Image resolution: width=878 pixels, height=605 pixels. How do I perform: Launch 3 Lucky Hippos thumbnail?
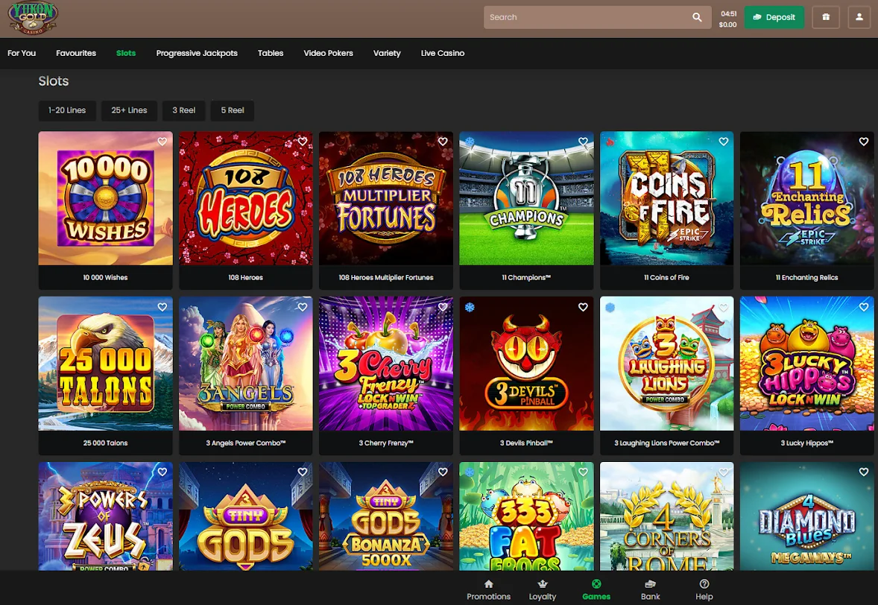[x=807, y=364]
